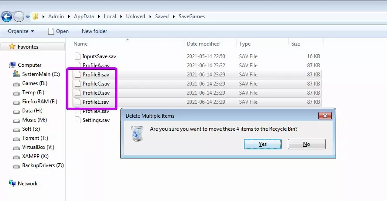Open FirefoxRAM (F:) drive
Image resolution: width=387 pixels, height=201 pixels.
click(40, 102)
